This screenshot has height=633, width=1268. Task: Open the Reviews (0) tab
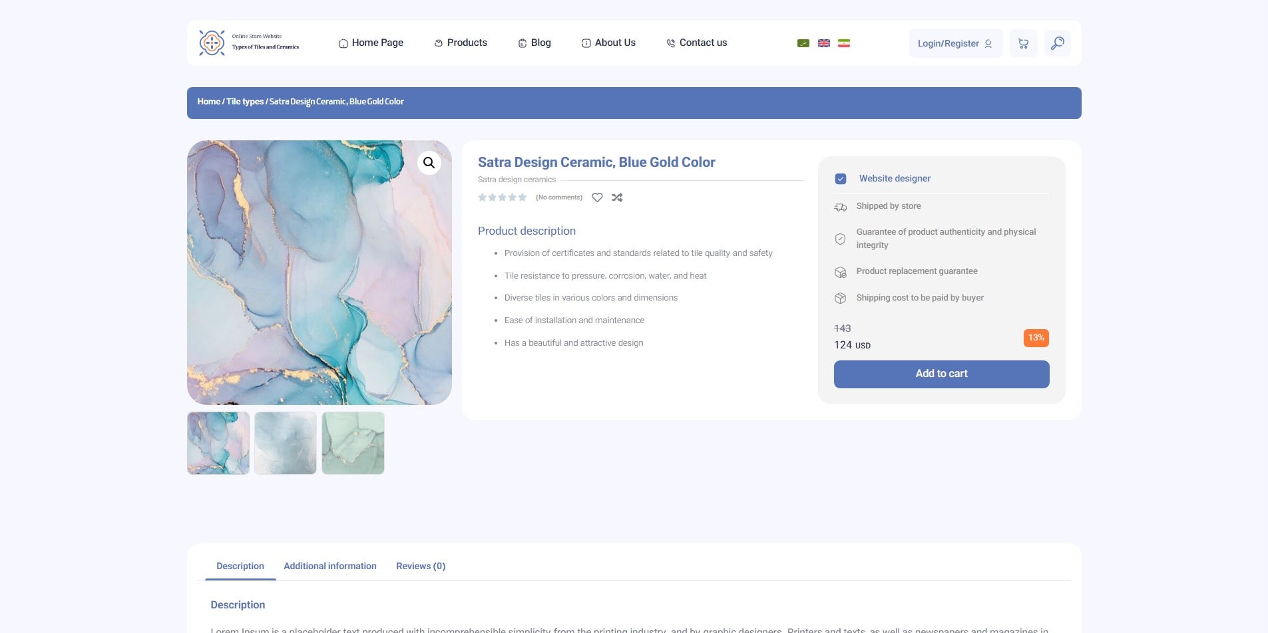(421, 566)
